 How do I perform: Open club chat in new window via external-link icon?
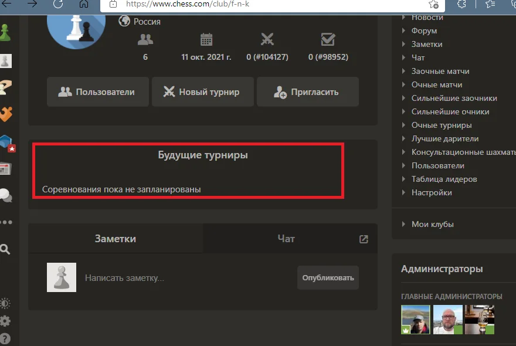point(364,239)
